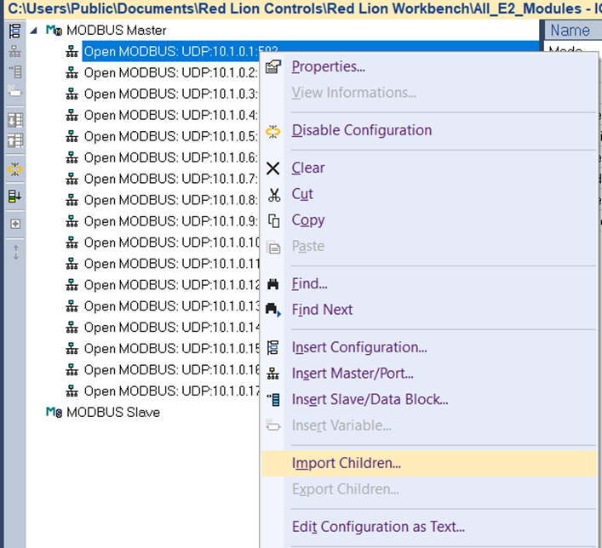Click Insert Slave/Data Block icon in context menu
602x548 pixels.
273,399
